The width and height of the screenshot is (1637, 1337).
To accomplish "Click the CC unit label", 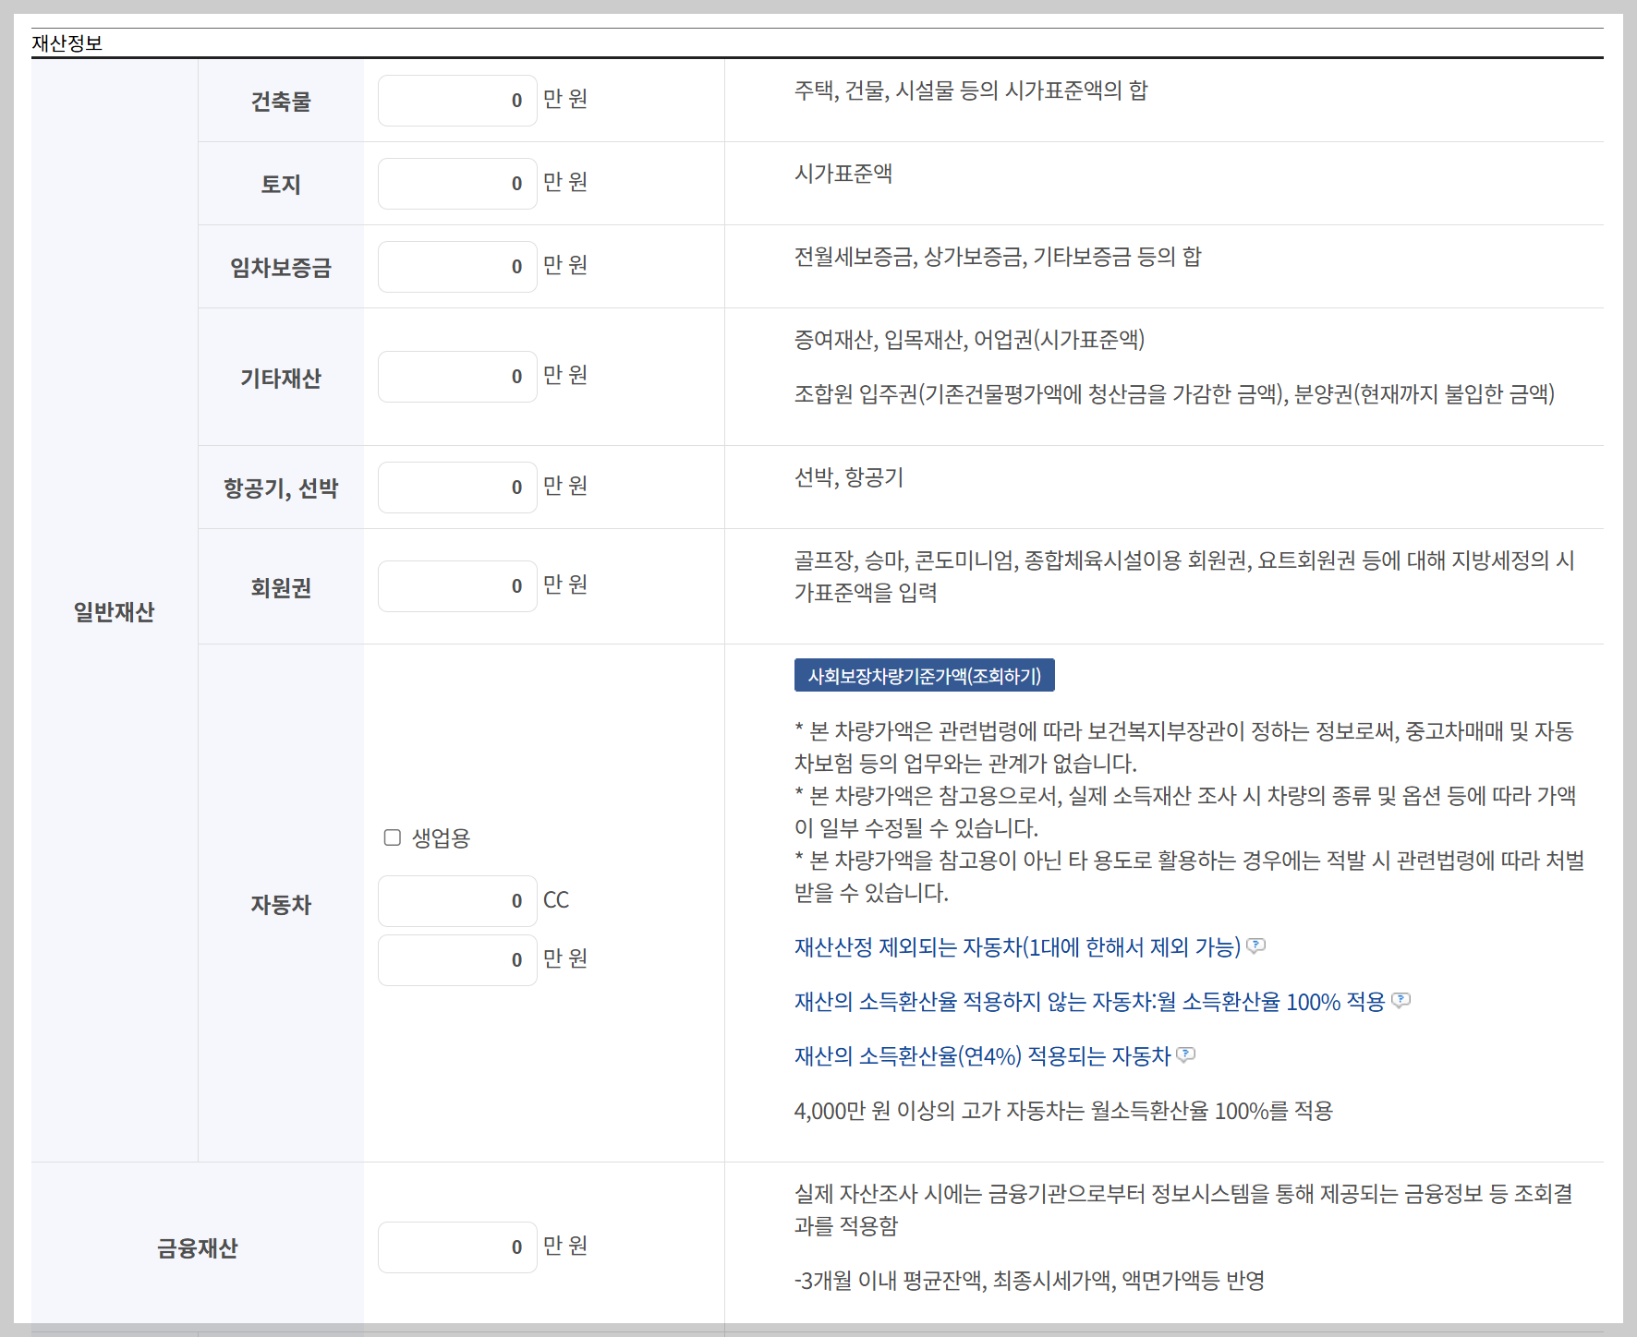I will point(556,900).
